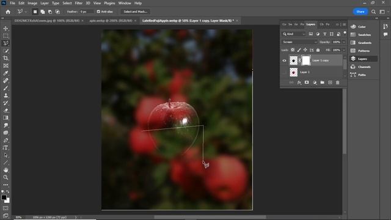Delete layer with the trash icon

[x=338, y=82]
